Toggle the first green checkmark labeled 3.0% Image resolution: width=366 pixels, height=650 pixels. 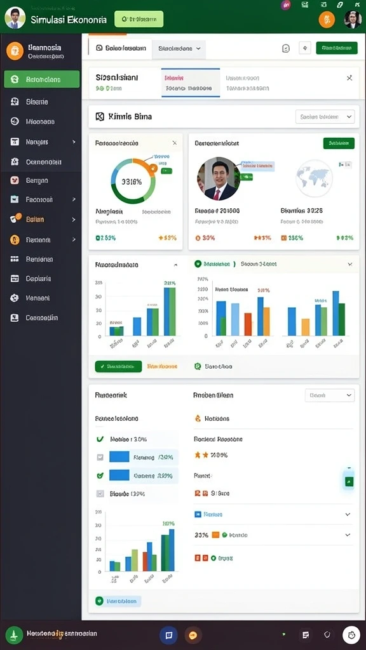(100, 439)
